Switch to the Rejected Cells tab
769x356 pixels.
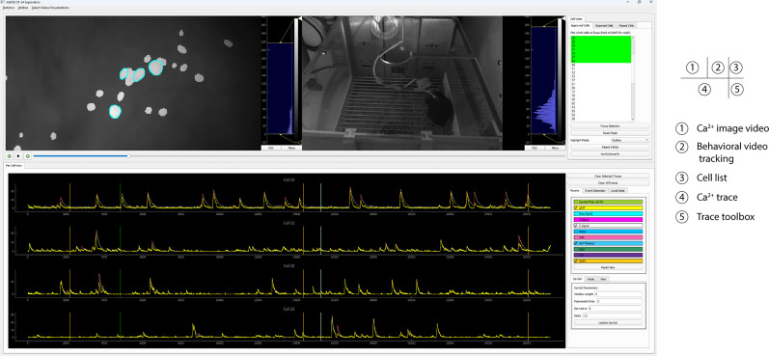604,25
